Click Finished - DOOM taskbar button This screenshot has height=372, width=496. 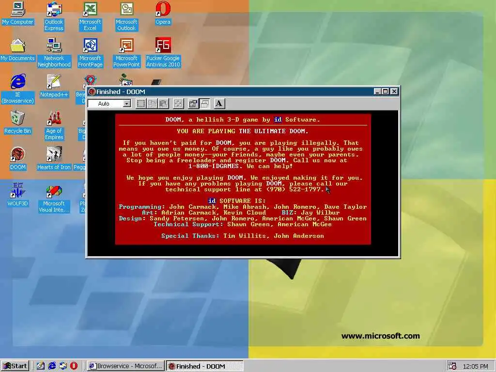[205, 366]
